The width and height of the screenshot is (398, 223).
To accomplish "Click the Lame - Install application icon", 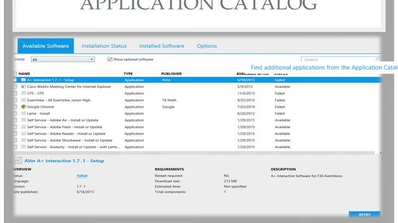I will [x=24, y=113].
